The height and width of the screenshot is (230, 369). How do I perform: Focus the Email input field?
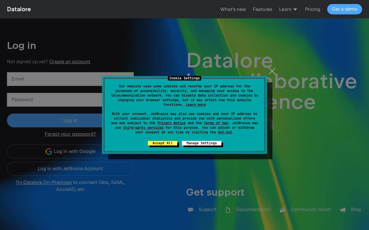pyautogui.click(x=70, y=79)
